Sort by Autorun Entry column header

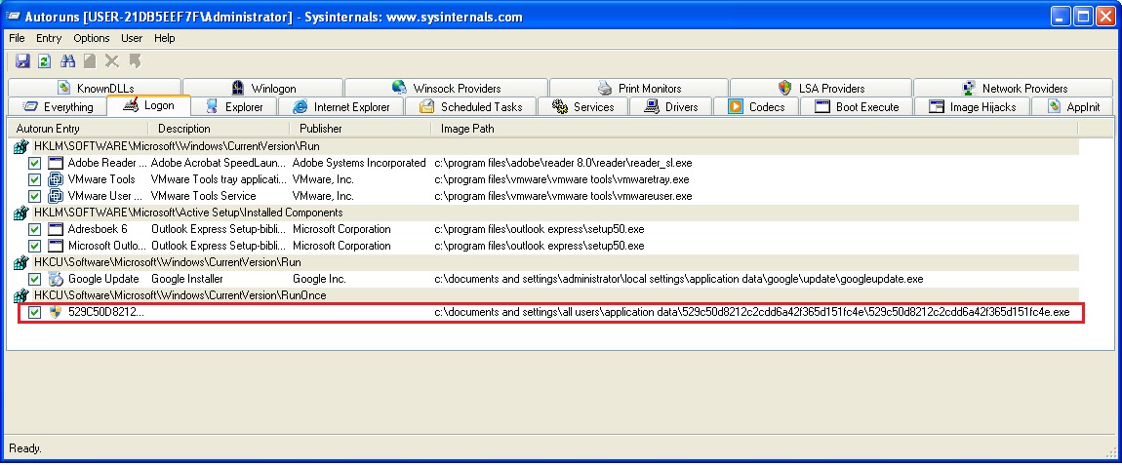(77, 129)
